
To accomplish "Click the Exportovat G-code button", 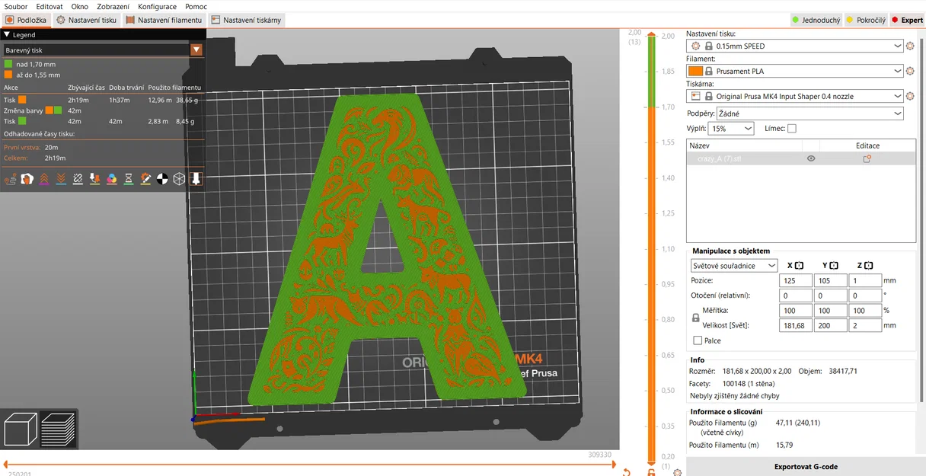I will [806, 467].
